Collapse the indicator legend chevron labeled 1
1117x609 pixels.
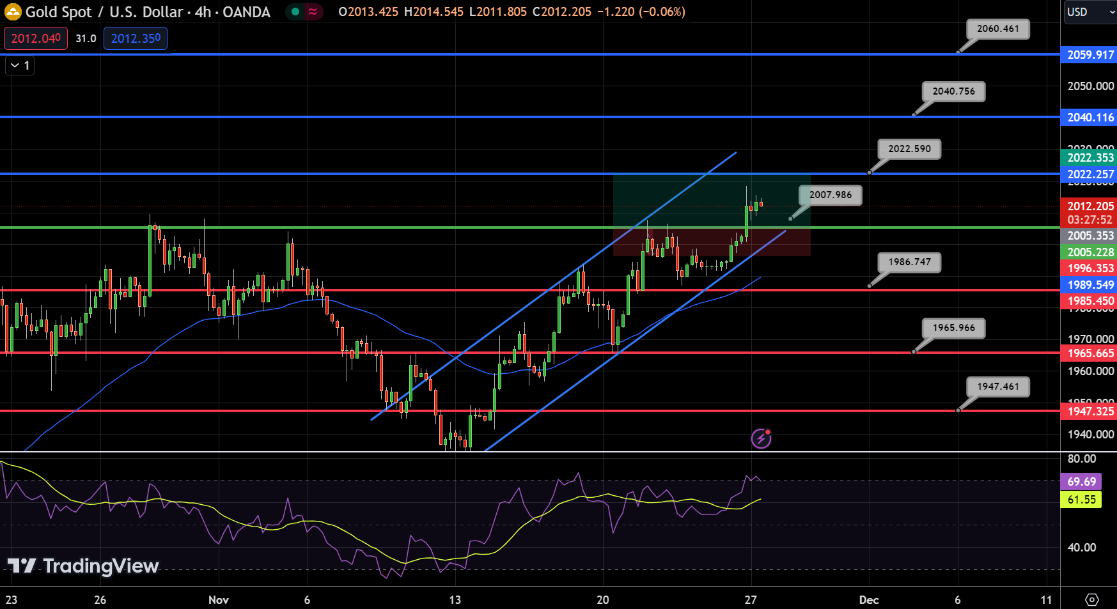pyautogui.click(x=20, y=65)
